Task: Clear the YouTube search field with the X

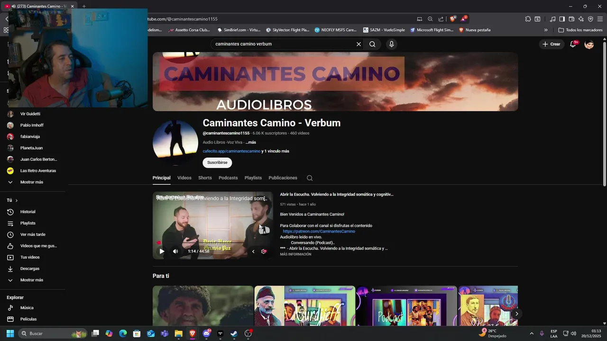Action: tap(359, 44)
